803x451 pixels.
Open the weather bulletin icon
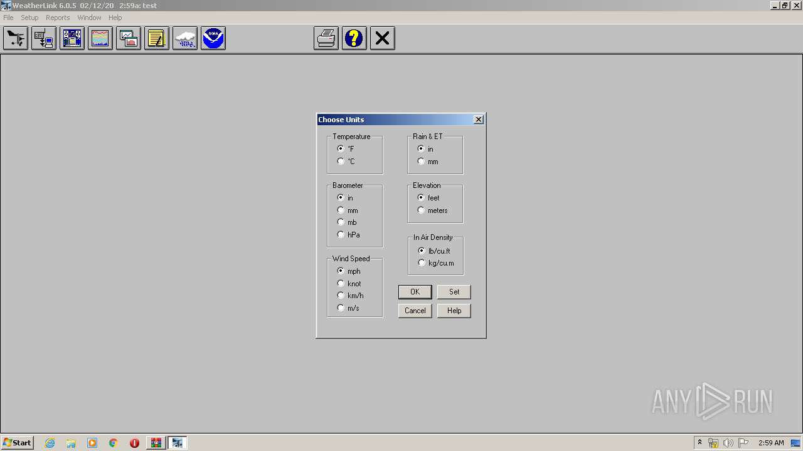point(72,38)
